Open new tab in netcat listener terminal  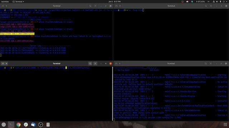pos(116,6)
